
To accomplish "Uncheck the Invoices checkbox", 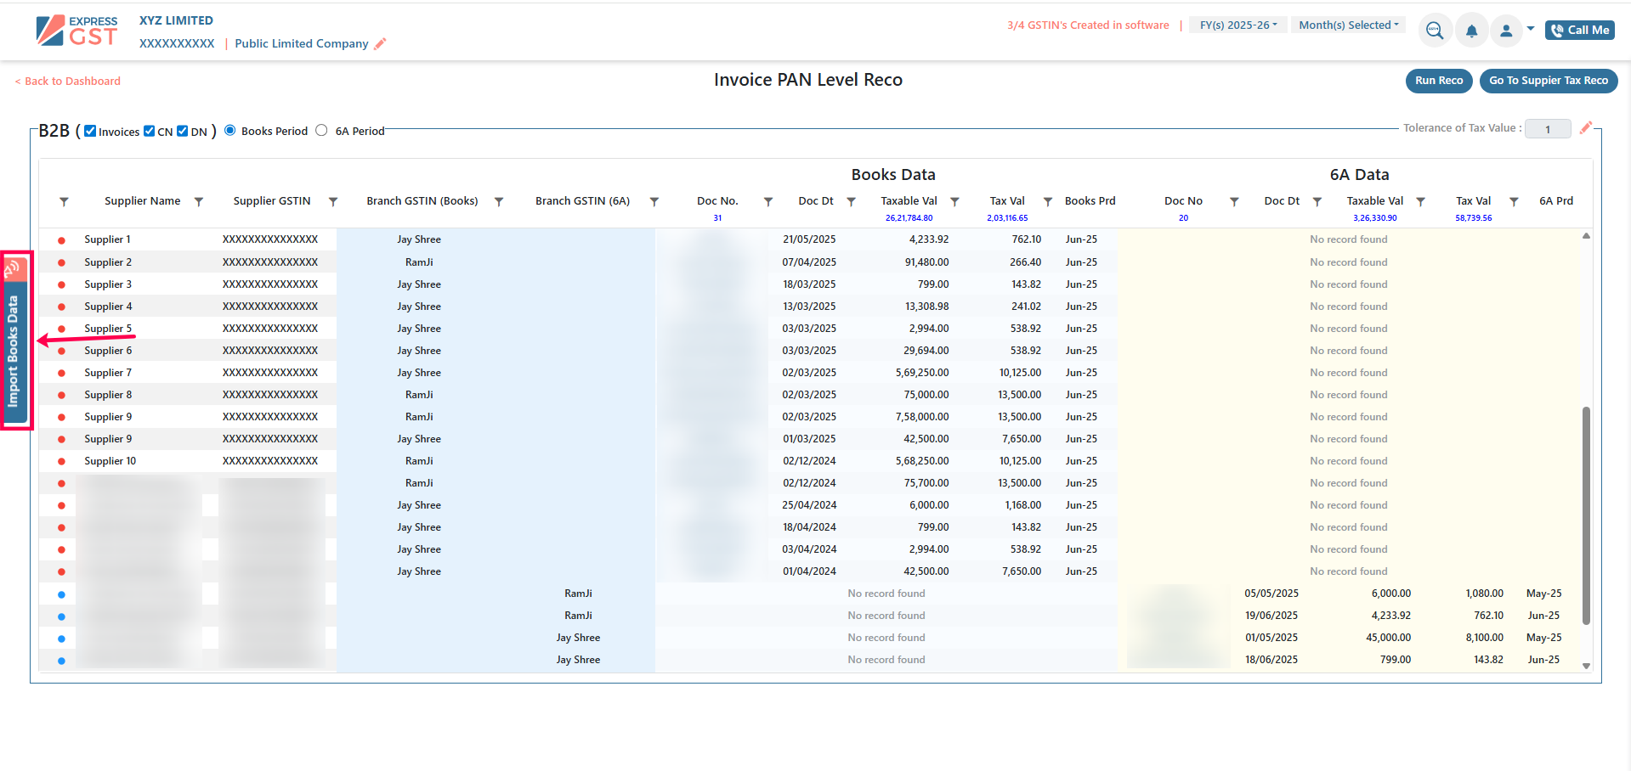I will coord(90,131).
